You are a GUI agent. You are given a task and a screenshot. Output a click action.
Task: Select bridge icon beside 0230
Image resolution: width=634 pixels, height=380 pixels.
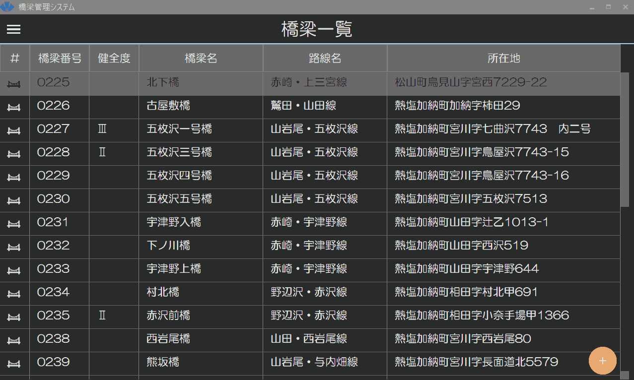click(14, 200)
